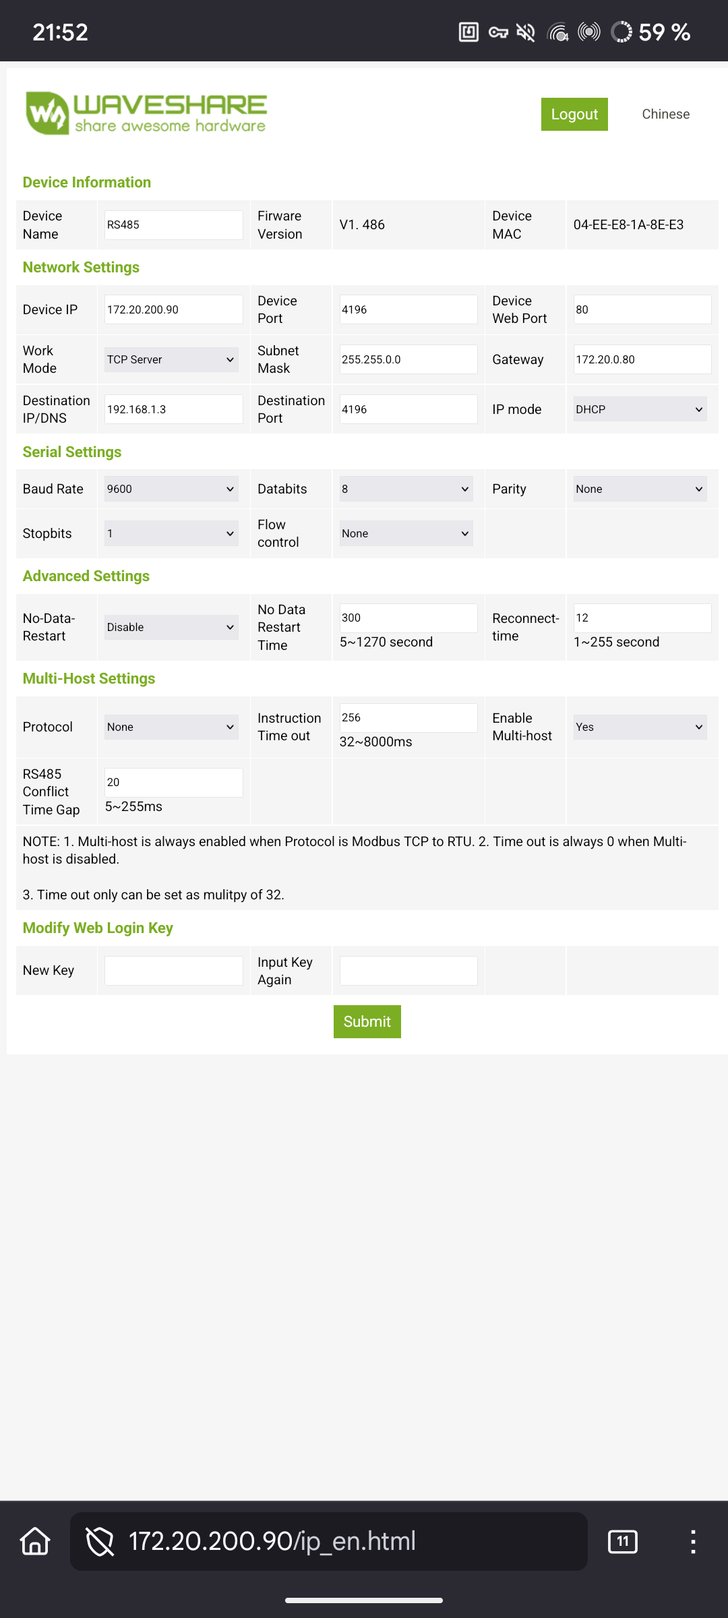The height and width of the screenshot is (1618, 728).
Task: Click the Logout button
Action: coord(574,114)
